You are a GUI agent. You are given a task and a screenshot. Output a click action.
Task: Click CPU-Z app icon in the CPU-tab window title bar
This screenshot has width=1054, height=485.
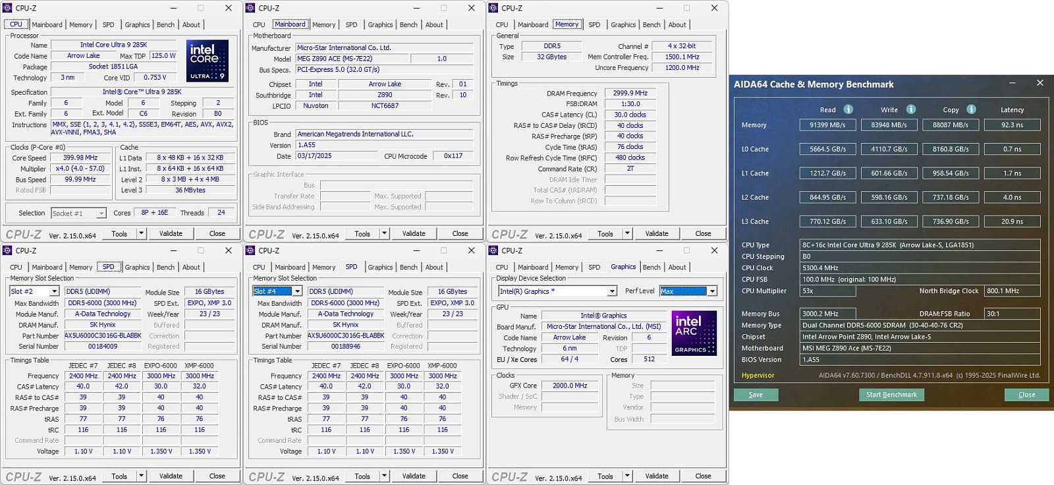8,8
